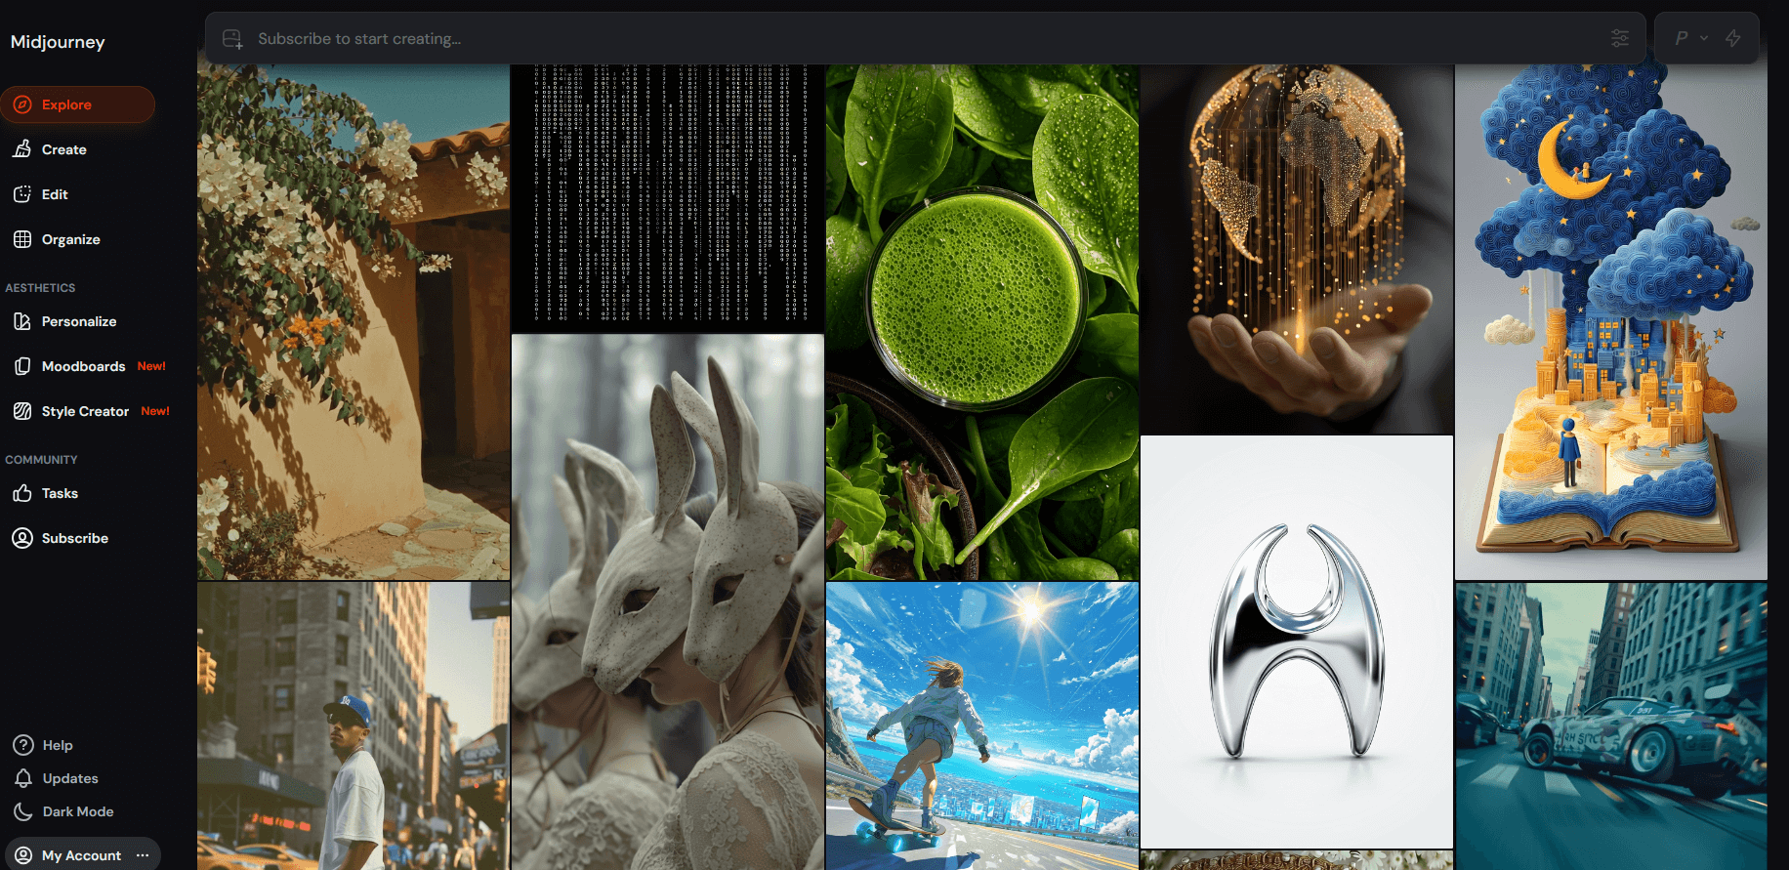Open Updates via the bell icon

coord(23,778)
